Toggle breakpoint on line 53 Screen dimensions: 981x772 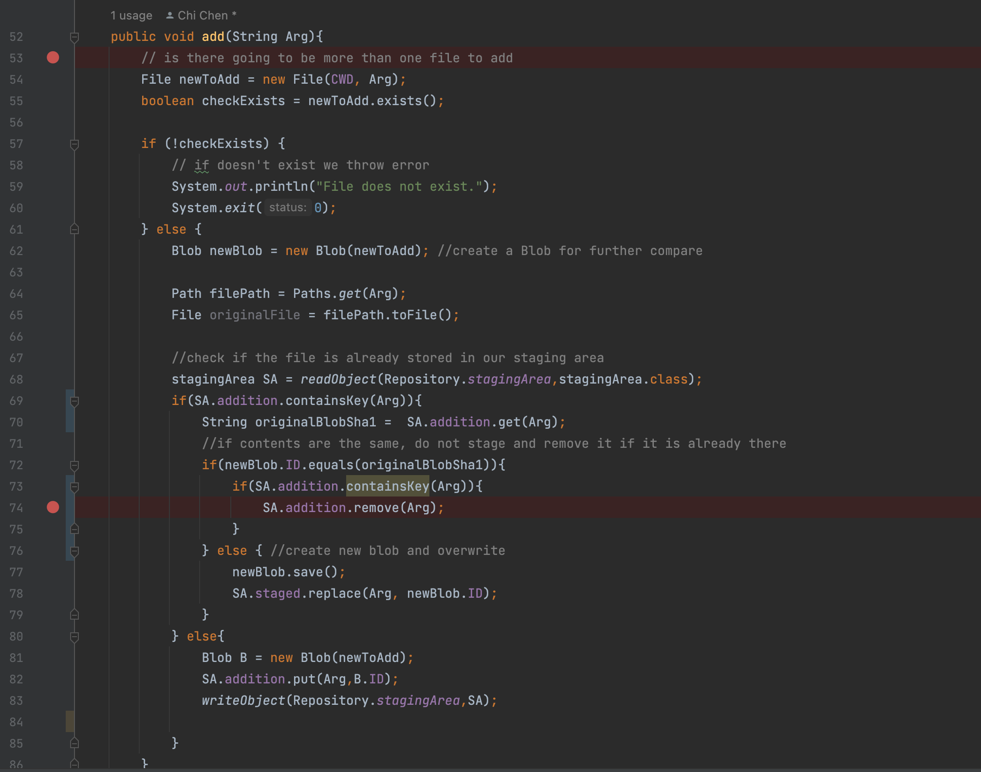[53, 58]
